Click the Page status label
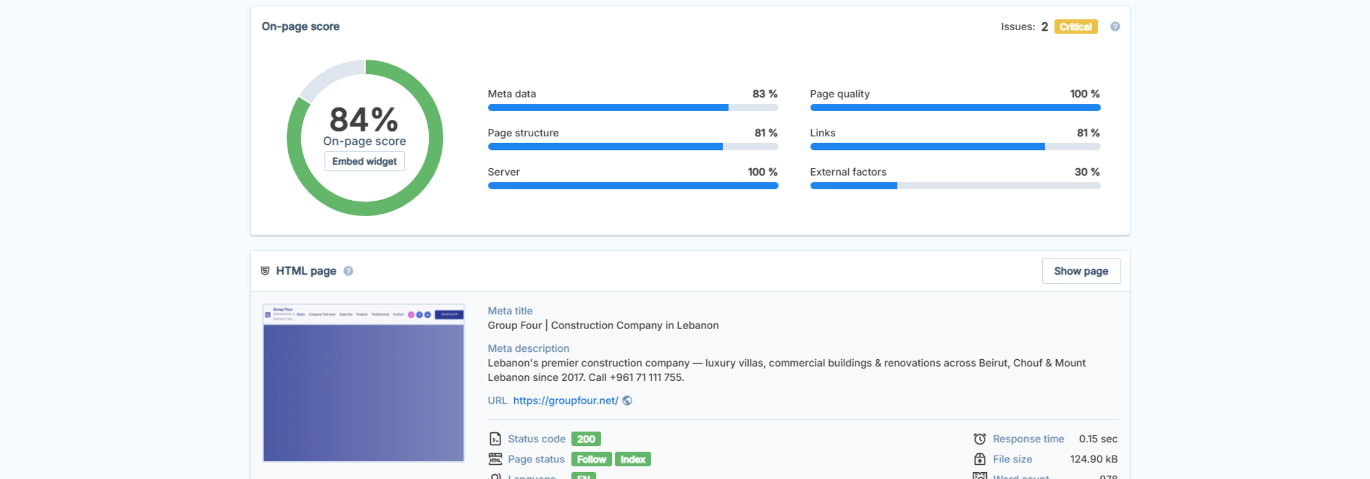Screen dimensions: 1370x479 point(536,459)
